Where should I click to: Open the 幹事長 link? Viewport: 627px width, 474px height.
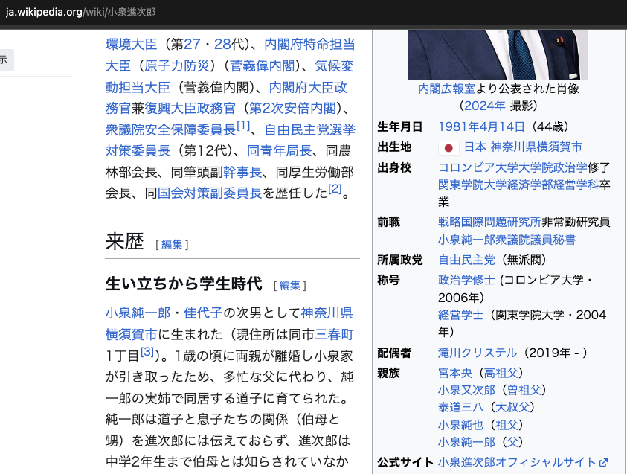(x=242, y=172)
